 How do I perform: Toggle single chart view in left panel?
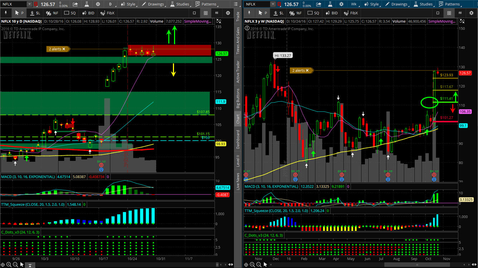194,13
